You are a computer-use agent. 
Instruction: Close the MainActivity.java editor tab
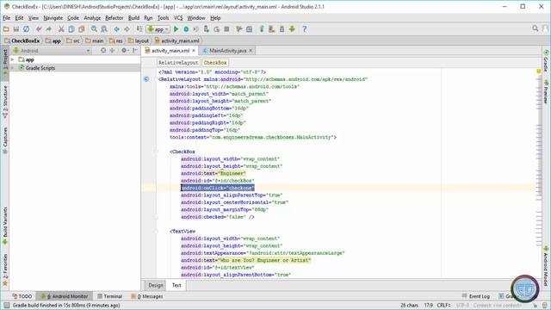point(251,51)
